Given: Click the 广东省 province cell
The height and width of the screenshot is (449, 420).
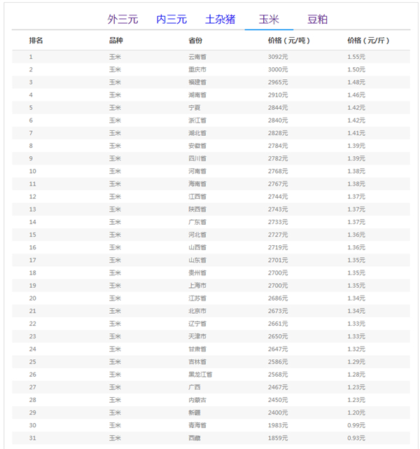Looking at the screenshot, I should (197, 221).
